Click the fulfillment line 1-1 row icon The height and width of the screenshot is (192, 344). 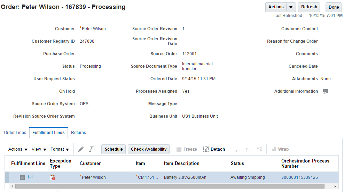pos(22,177)
